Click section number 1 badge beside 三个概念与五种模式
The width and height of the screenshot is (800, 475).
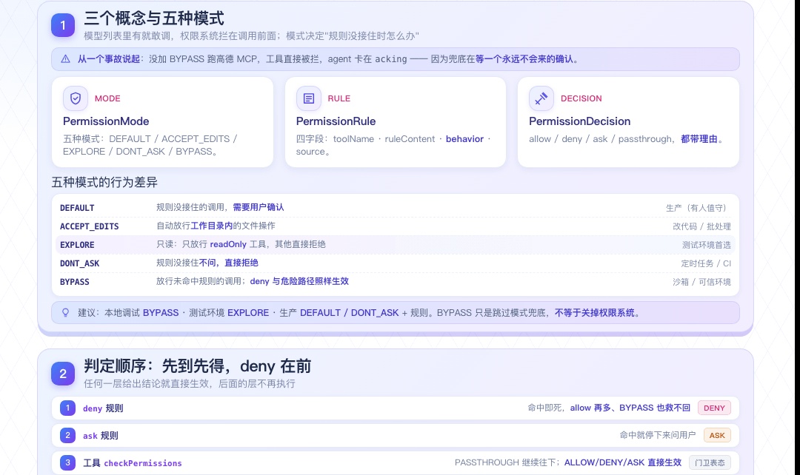click(63, 25)
